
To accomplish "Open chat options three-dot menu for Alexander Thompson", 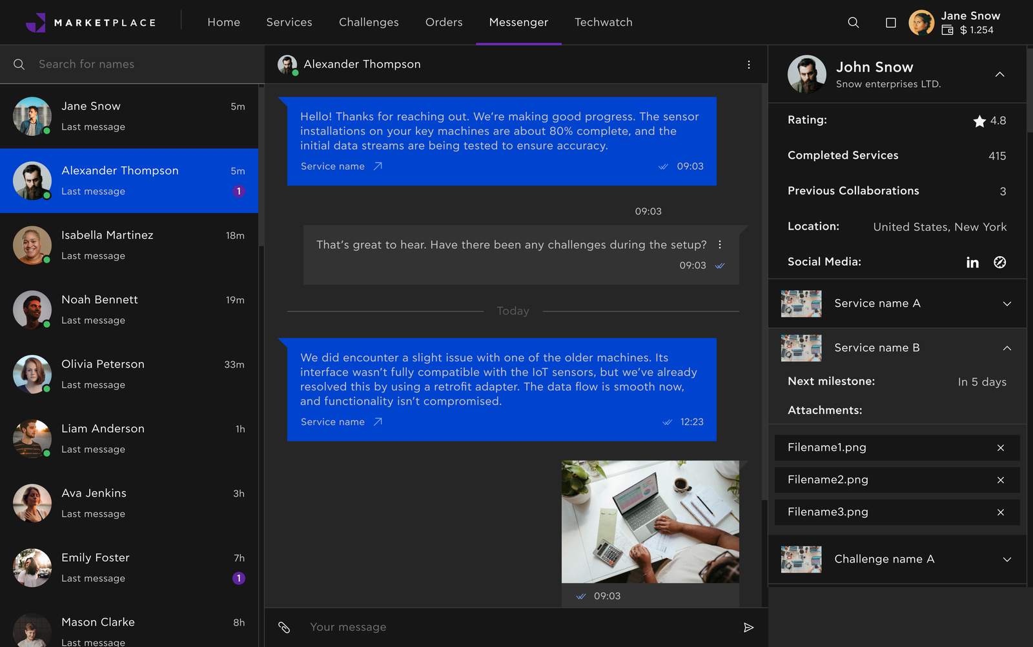I will point(748,65).
